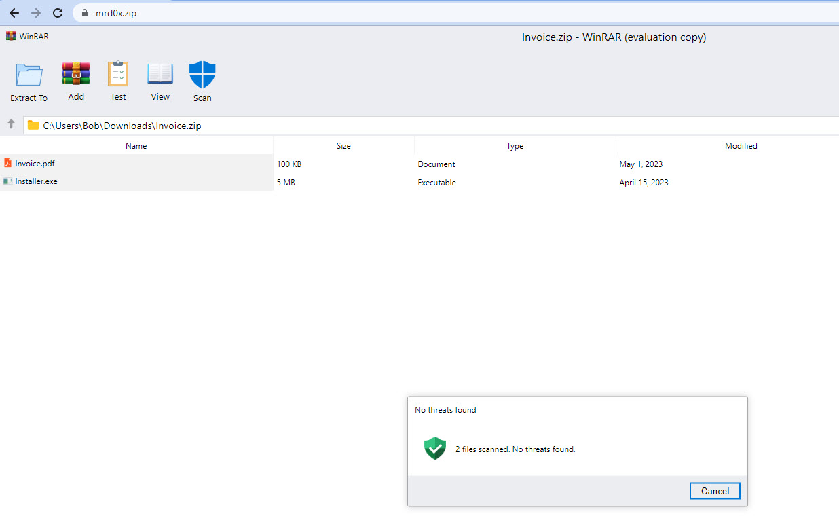This screenshot has width=839, height=516.
Task: Click the Extract To folder icon
Action: coord(29,75)
